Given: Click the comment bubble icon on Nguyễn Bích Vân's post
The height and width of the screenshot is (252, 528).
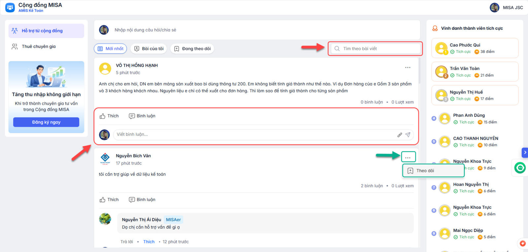Looking at the screenshot, I should [132, 200].
